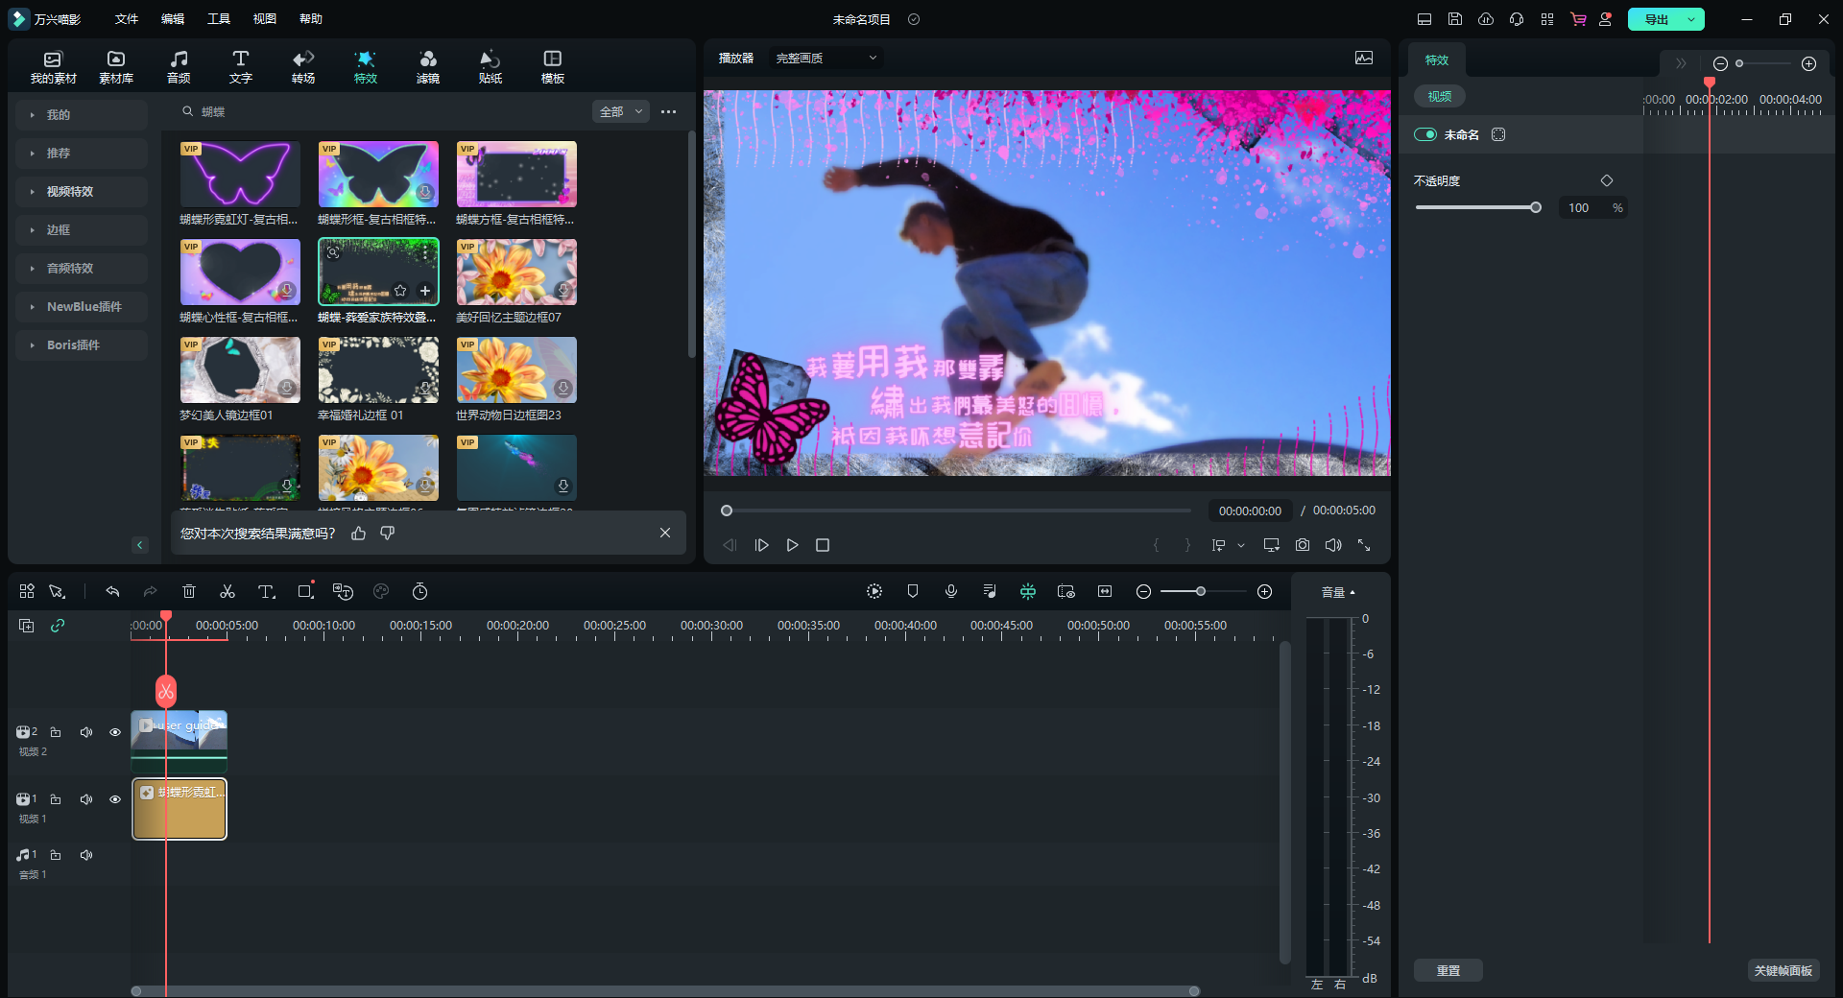Switch to the Titles text tab

coord(241,67)
